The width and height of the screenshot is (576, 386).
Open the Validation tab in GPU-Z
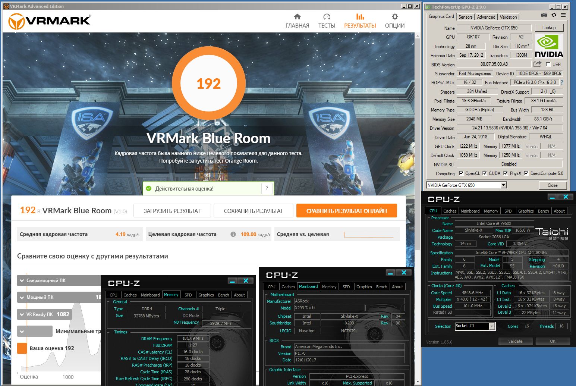click(x=508, y=17)
